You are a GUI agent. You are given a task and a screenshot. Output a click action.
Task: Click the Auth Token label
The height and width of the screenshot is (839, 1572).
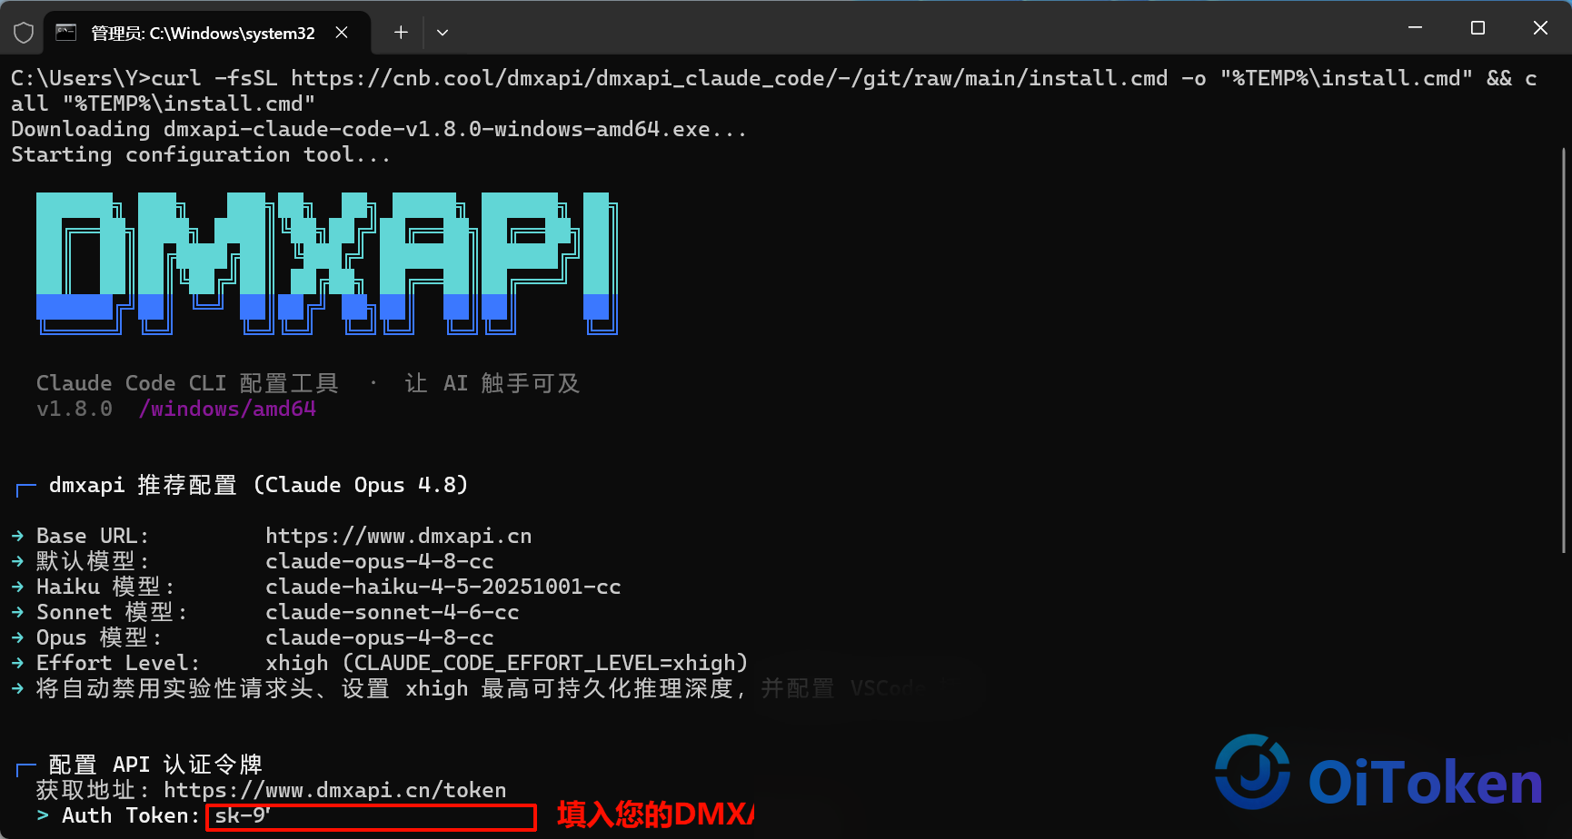coord(130,815)
